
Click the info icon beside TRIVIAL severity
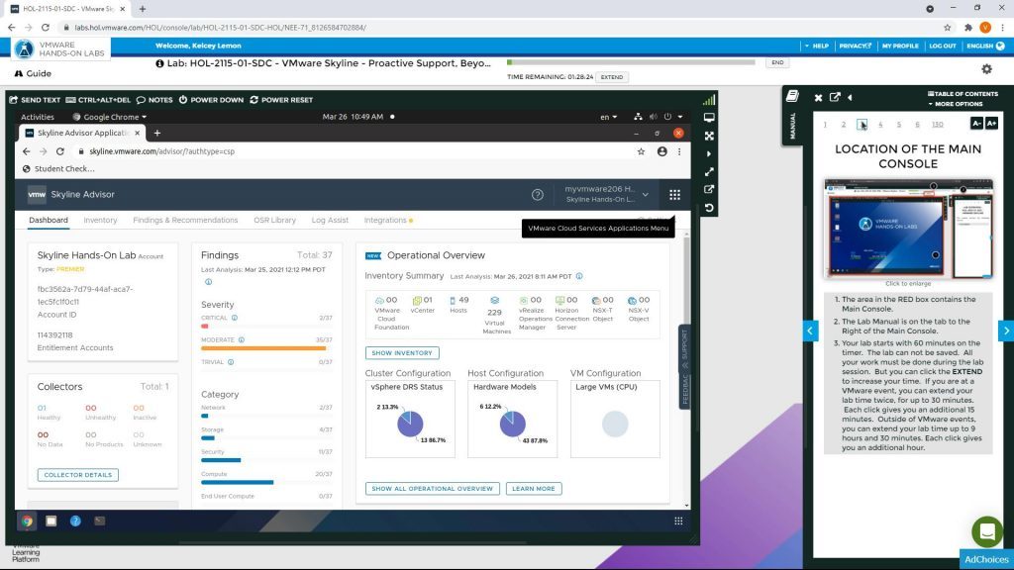pos(231,362)
